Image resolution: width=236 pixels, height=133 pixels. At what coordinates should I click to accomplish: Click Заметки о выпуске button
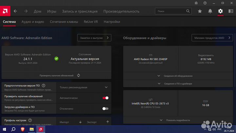click(94, 38)
